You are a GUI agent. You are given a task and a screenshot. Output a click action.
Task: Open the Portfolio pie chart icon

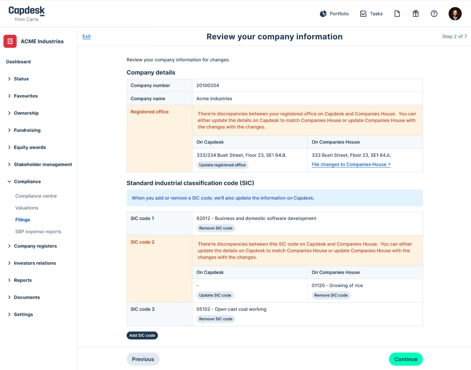[x=323, y=14]
